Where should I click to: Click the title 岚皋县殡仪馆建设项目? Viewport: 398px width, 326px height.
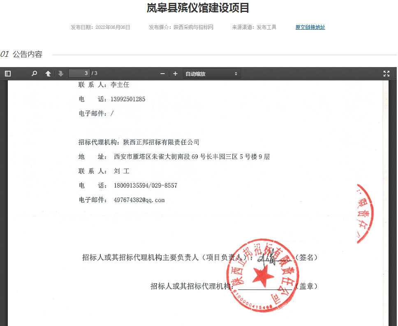(x=198, y=8)
